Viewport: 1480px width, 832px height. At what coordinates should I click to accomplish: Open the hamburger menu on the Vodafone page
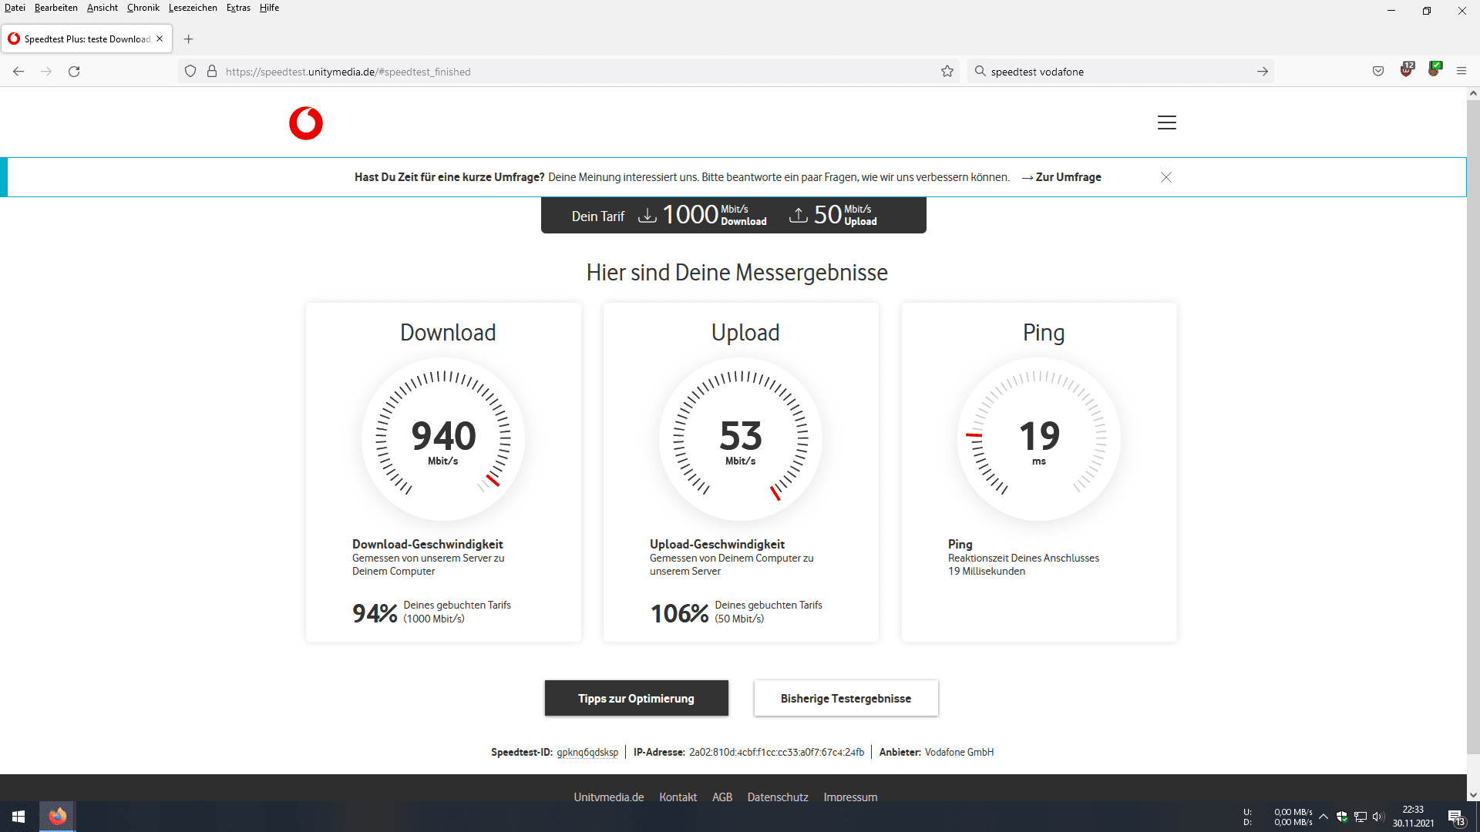1166,122
